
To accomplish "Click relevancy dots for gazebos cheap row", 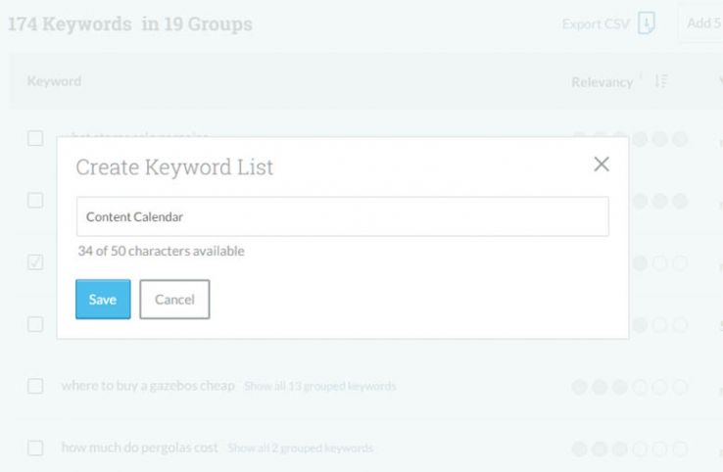I will [x=630, y=386].
